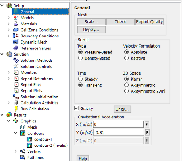182x161 pixels.
Task: Click the Models icon
Action: pyautogui.click(x=16, y=18)
